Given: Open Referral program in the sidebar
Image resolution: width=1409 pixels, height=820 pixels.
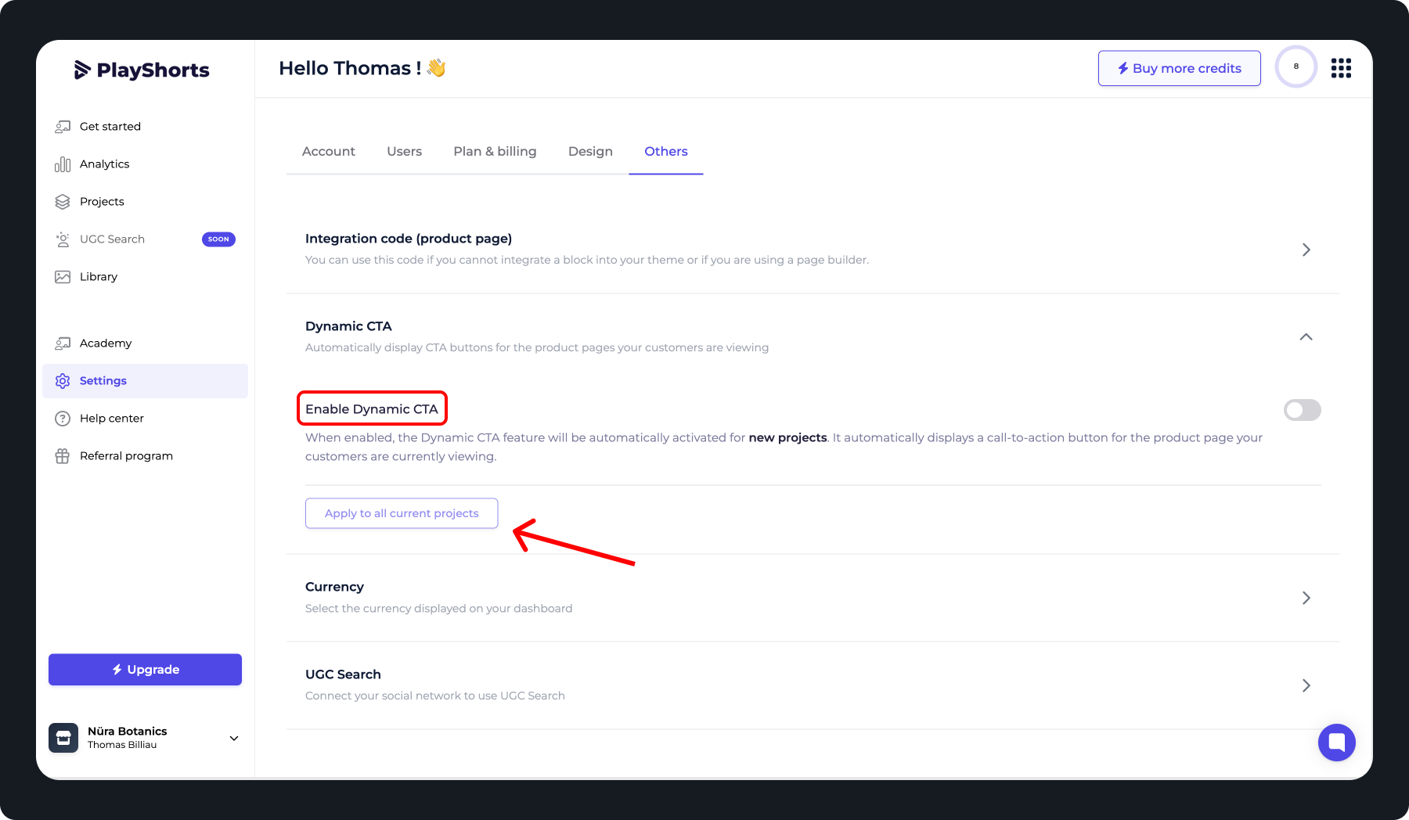Looking at the screenshot, I should tap(146, 456).
